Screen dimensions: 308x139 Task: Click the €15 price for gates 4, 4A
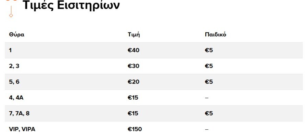tap(133, 98)
